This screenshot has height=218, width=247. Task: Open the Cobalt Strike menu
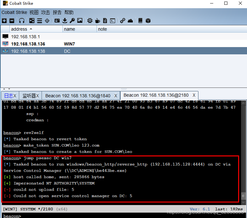coord(14,12)
